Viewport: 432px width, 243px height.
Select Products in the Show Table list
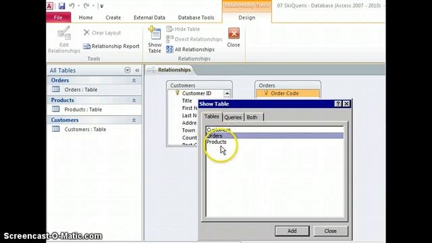pyautogui.click(x=275, y=142)
